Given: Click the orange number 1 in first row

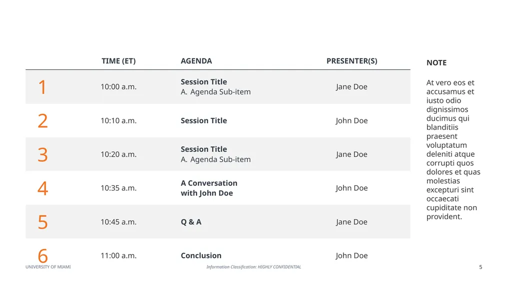Looking at the screenshot, I should point(42,87).
